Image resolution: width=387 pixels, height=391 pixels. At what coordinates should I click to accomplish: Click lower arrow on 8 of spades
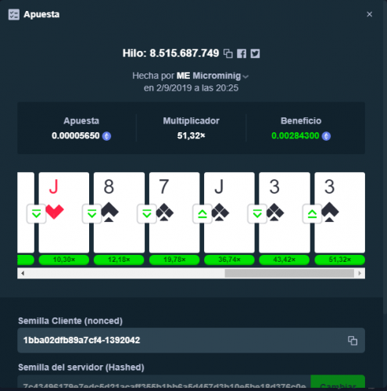(x=91, y=214)
